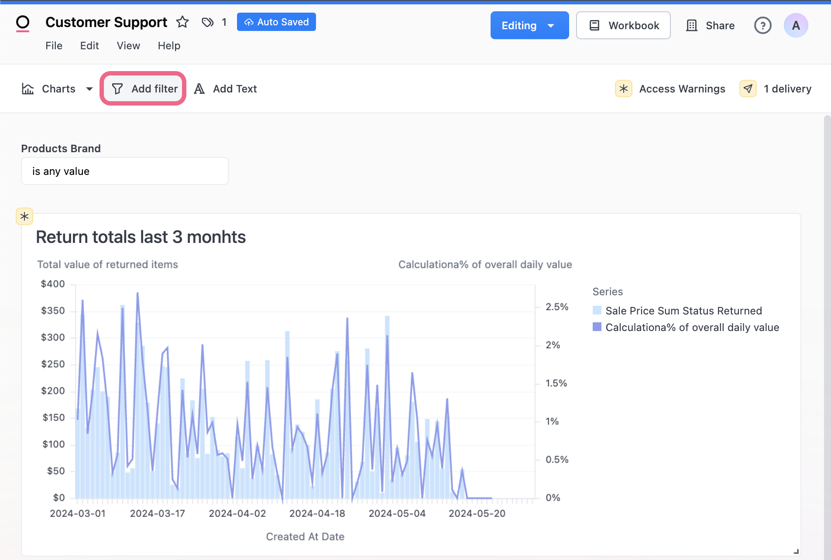Viewport: 831px width, 560px height.
Task: Open the 1 delivery paper plane icon
Action: point(748,89)
